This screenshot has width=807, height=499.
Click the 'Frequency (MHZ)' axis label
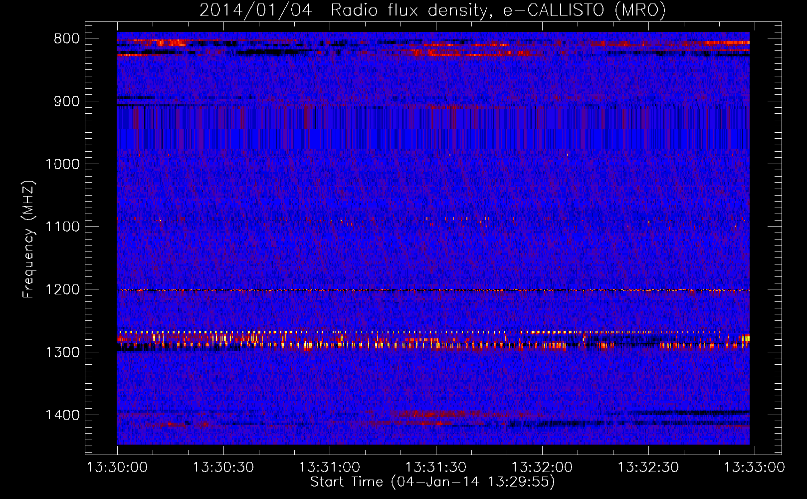(28, 239)
